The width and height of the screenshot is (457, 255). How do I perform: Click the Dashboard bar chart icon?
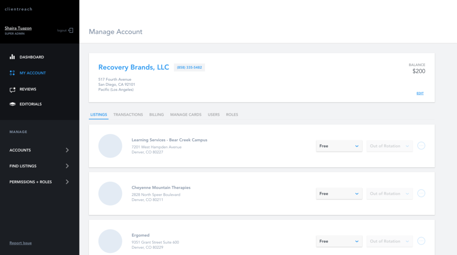12,57
